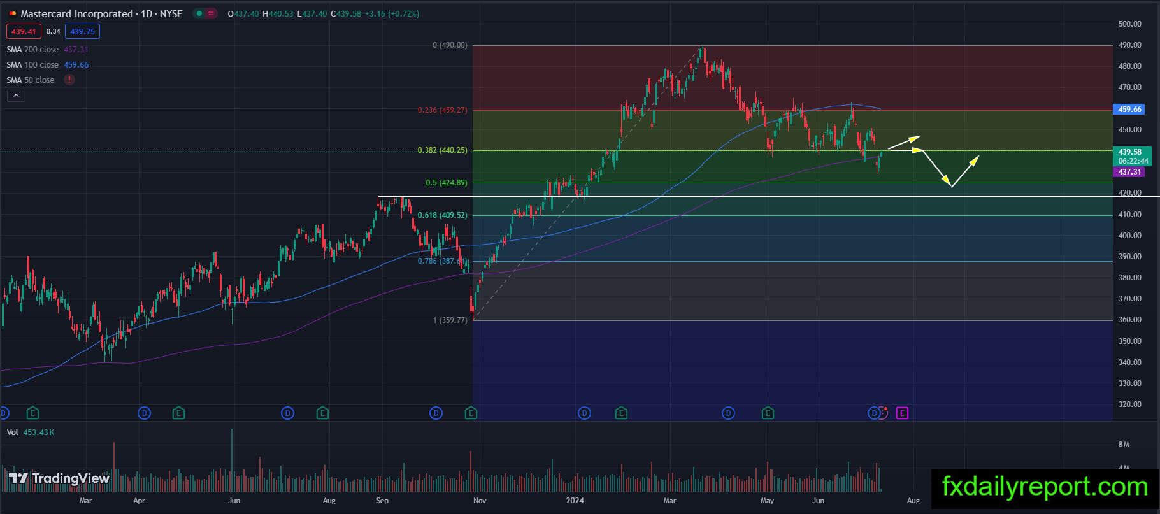Click the 0.618 (409.52) Fibonacci label
Viewport: 1160px width, 514px height.
(x=442, y=215)
